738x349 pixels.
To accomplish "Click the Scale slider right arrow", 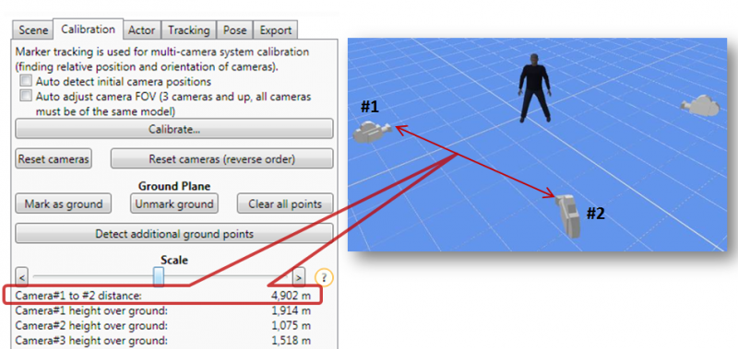I will click(x=298, y=277).
